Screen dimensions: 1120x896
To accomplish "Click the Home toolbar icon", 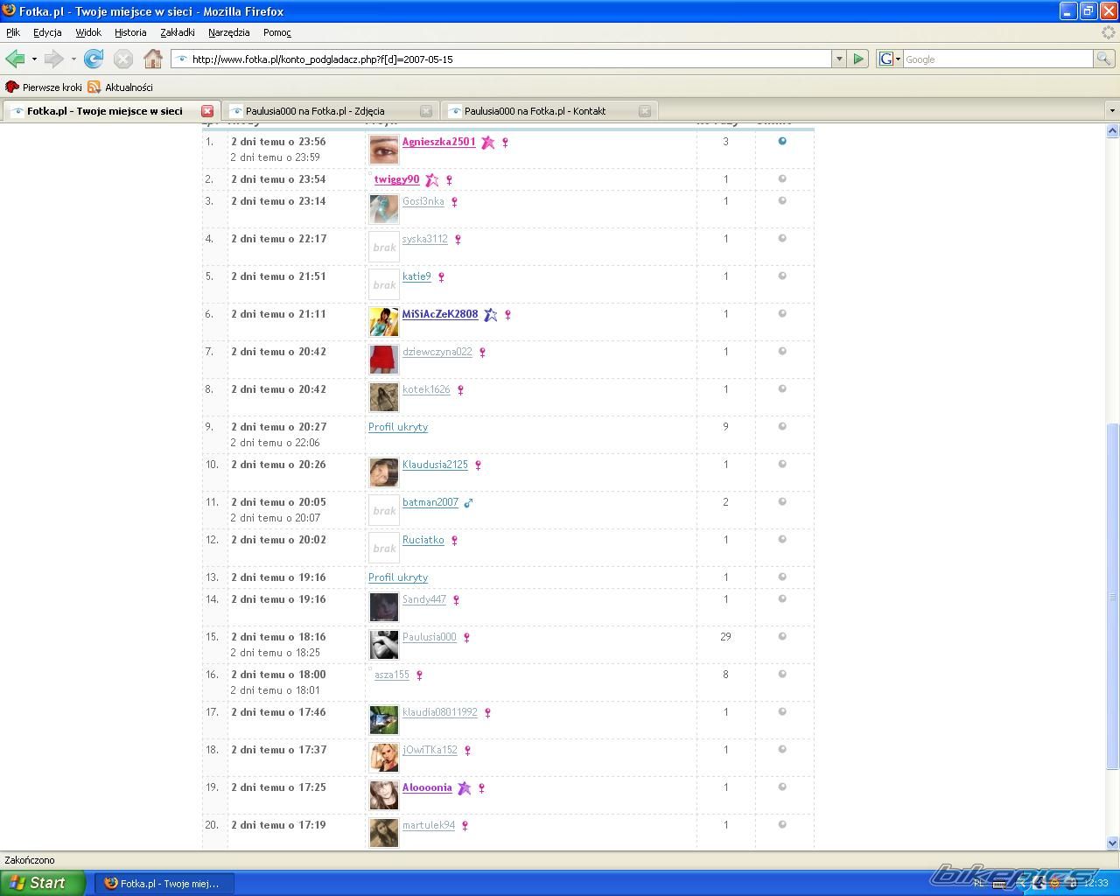I will (x=153, y=59).
